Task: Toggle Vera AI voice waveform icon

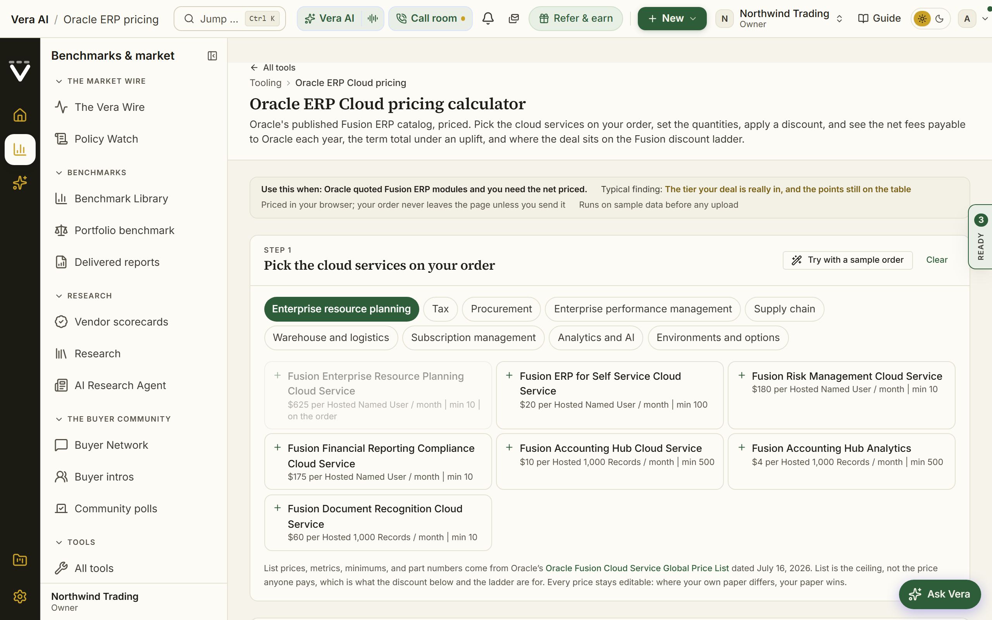Action: tap(373, 19)
